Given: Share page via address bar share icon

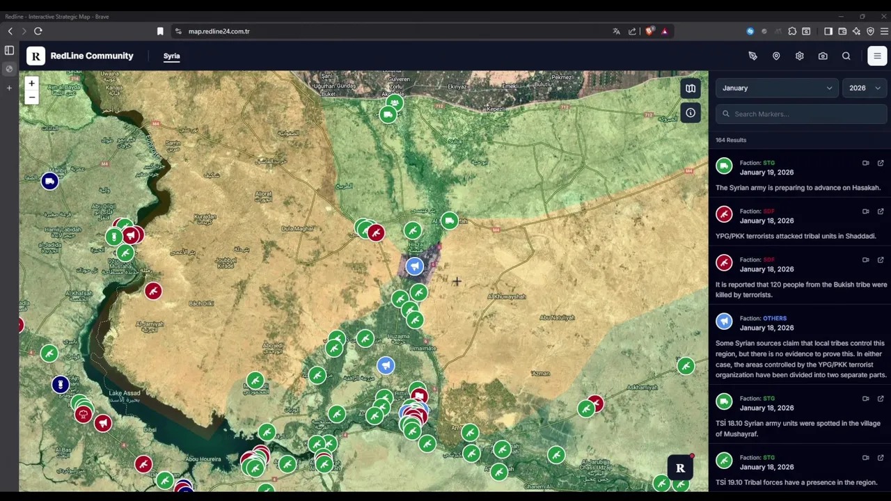Looking at the screenshot, I should coord(632,31).
